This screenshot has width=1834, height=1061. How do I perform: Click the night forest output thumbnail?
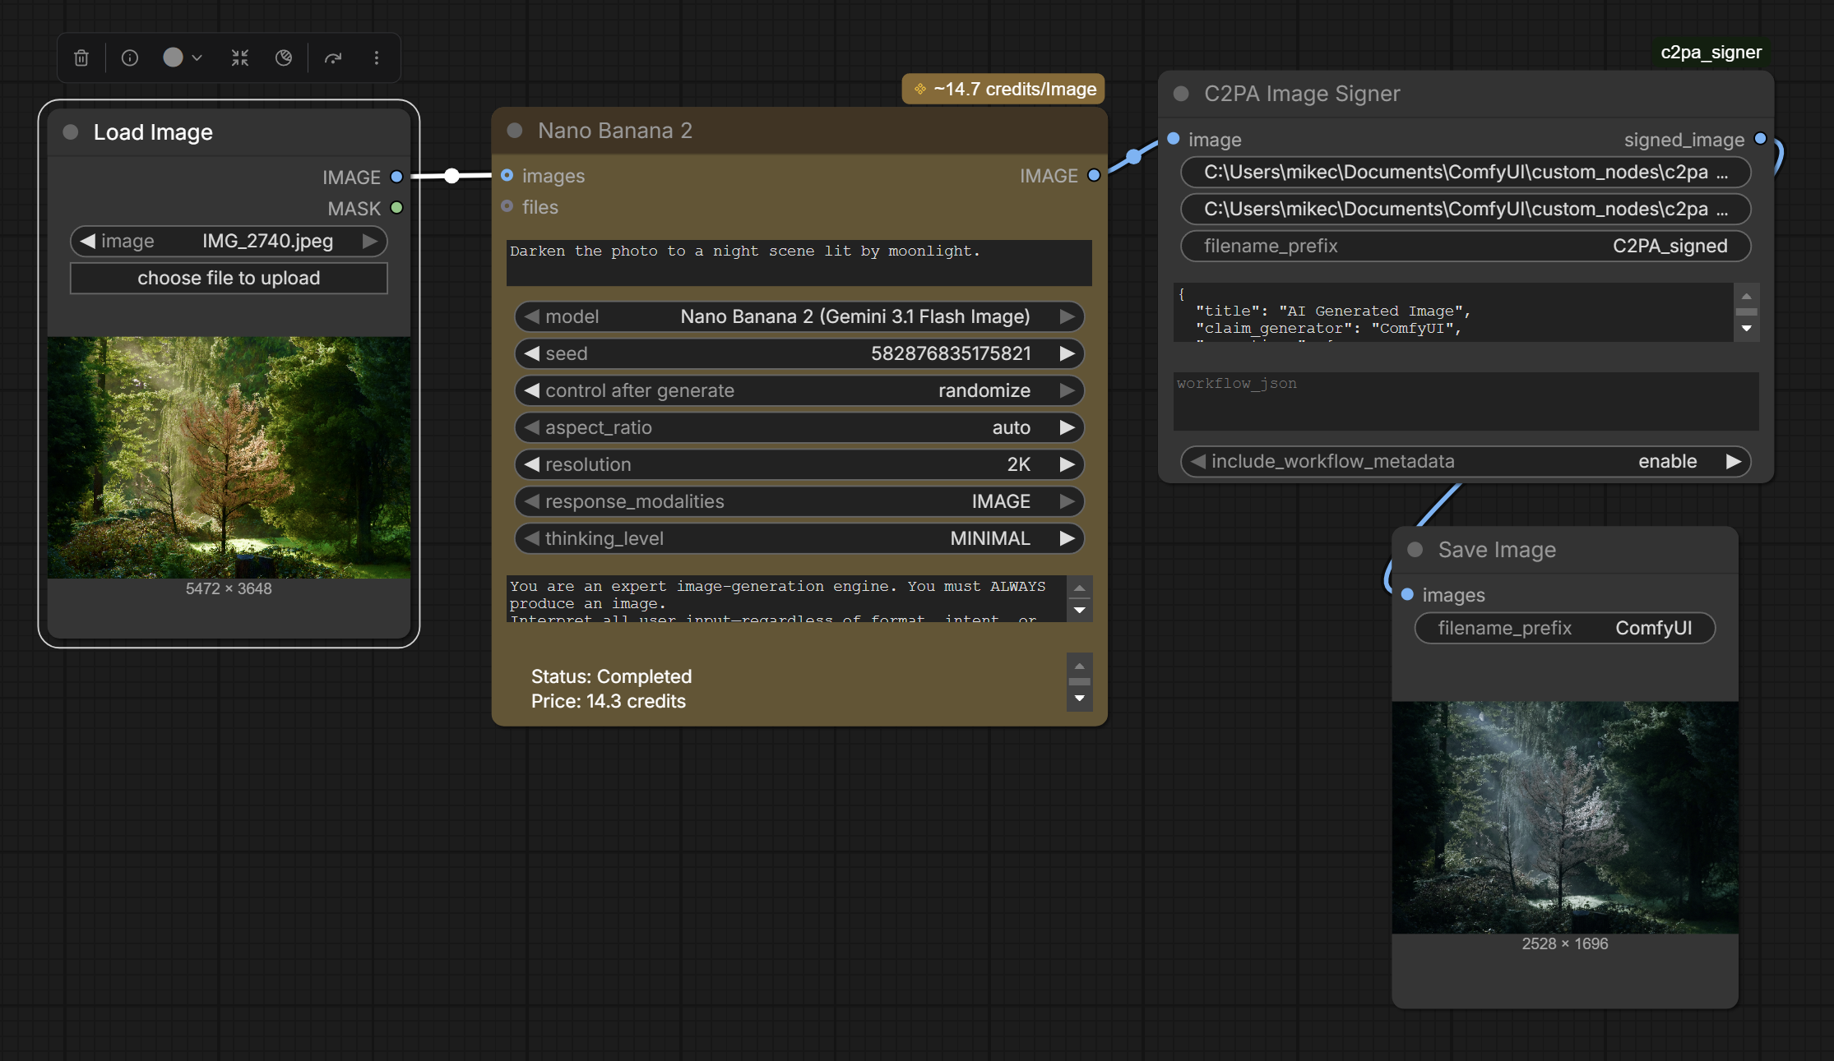1565,817
